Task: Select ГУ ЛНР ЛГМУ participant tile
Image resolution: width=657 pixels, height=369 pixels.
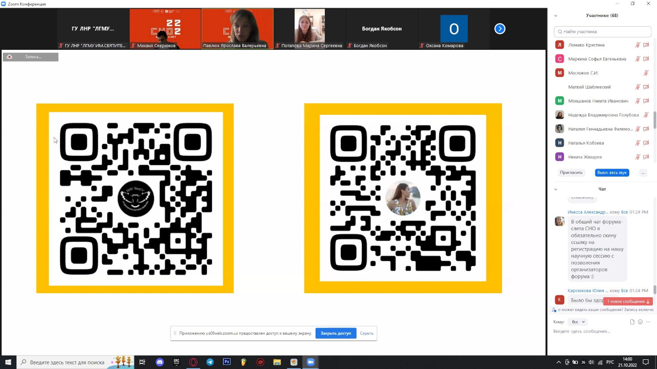Action: (x=93, y=29)
